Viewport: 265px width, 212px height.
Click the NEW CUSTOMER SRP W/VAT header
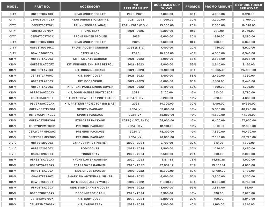coord(248,6)
